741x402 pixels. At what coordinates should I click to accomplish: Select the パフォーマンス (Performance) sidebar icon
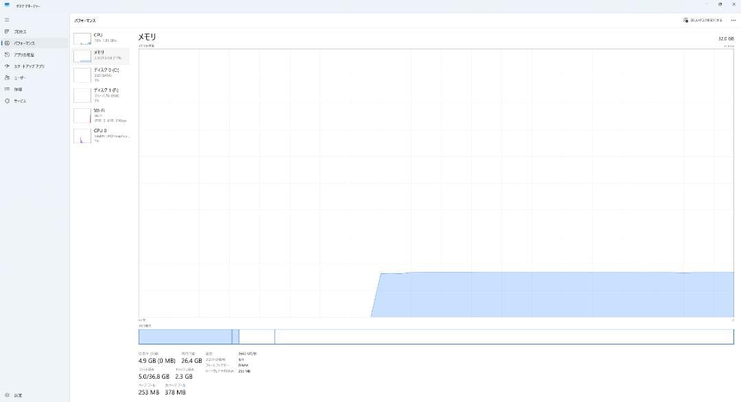(x=7, y=43)
